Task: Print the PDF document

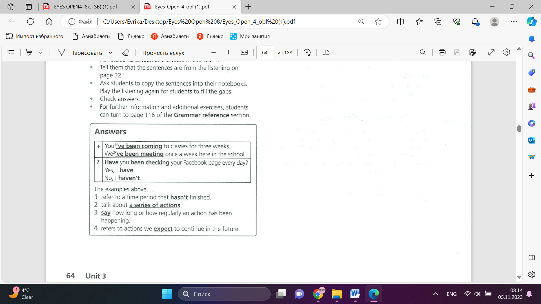Action: tap(442, 53)
